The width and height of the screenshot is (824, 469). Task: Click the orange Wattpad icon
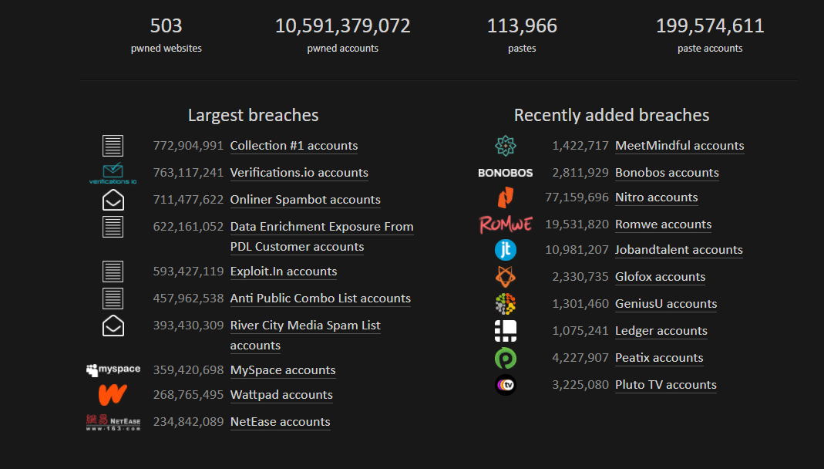click(113, 395)
